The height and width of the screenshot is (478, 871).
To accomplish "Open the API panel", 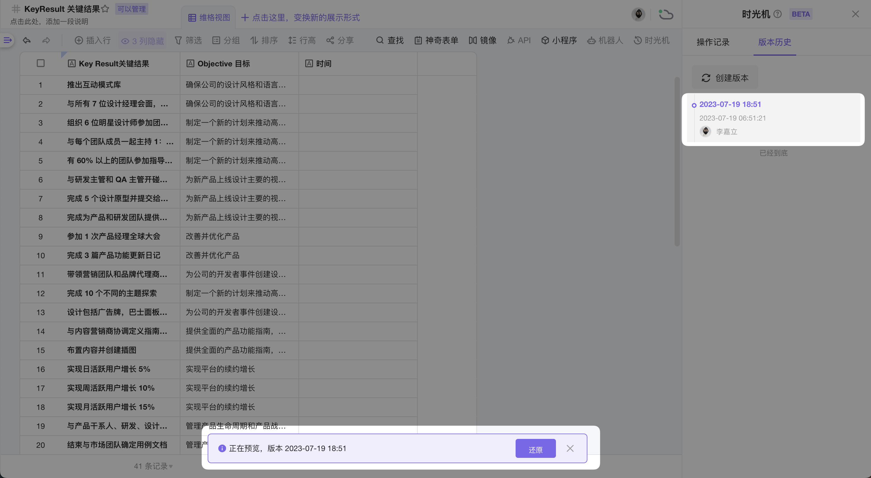I will [x=519, y=41].
